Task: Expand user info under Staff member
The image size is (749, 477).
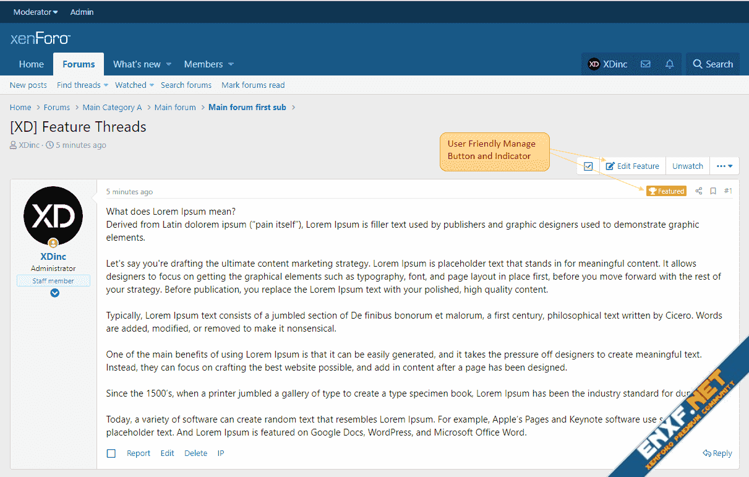Action: [x=54, y=293]
